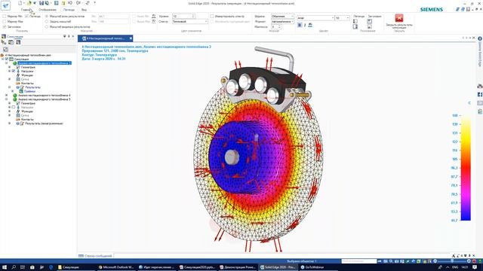Click the help icon at right sidebar top

click(x=480, y=38)
